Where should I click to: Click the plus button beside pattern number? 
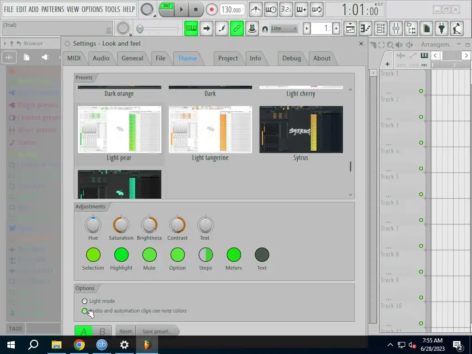coord(336,28)
